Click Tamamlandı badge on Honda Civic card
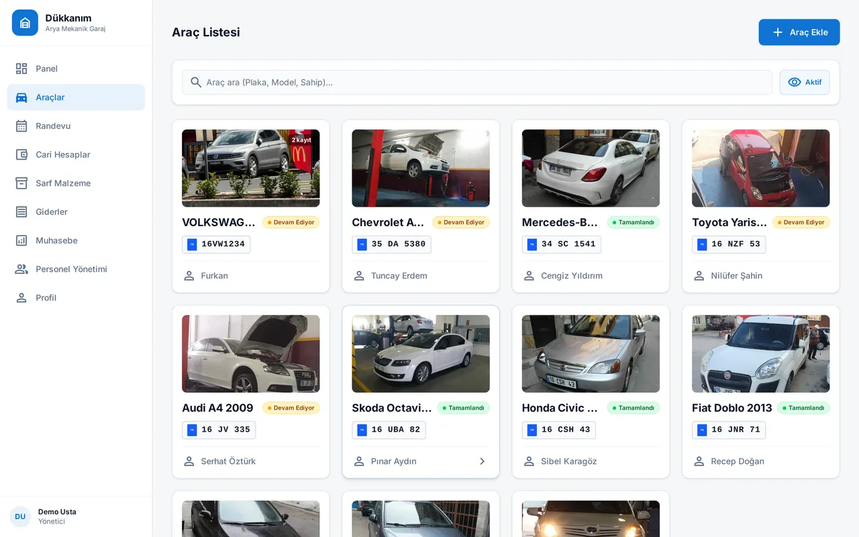 (x=634, y=407)
